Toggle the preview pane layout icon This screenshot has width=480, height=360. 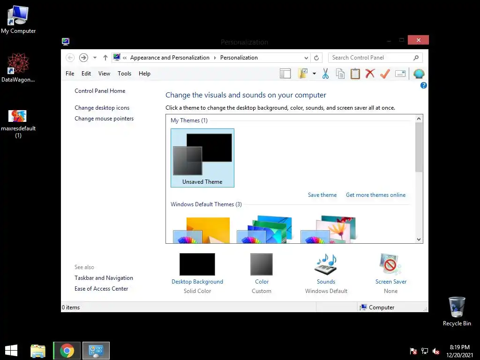[x=285, y=74]
